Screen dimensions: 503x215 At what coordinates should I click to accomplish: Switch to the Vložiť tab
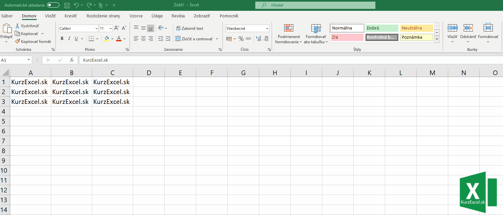click(x=51, y=16)
